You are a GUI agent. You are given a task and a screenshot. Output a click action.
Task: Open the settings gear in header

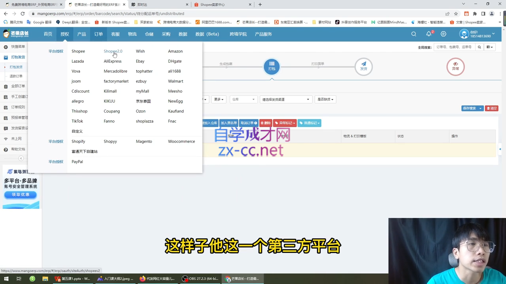tap(444, 34)
